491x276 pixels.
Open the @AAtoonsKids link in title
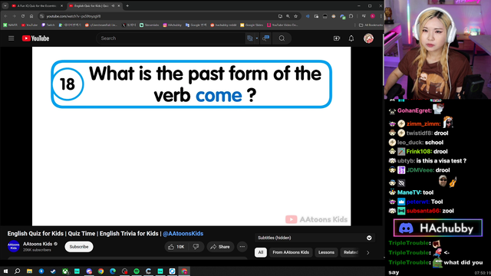pos(183,233)
